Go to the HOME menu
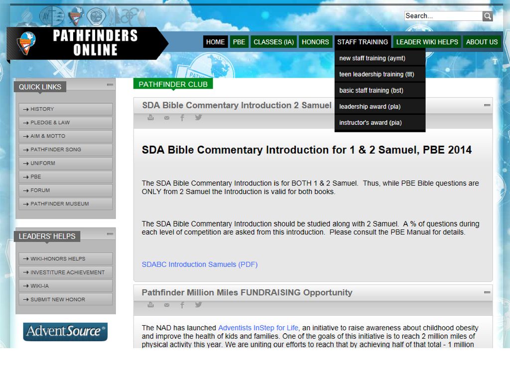The image size is (510, 382). pyautogui.click(x=215, y=42)
